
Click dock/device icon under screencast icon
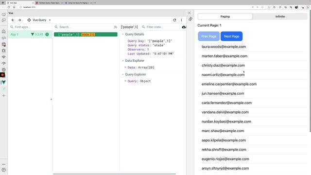3,20
